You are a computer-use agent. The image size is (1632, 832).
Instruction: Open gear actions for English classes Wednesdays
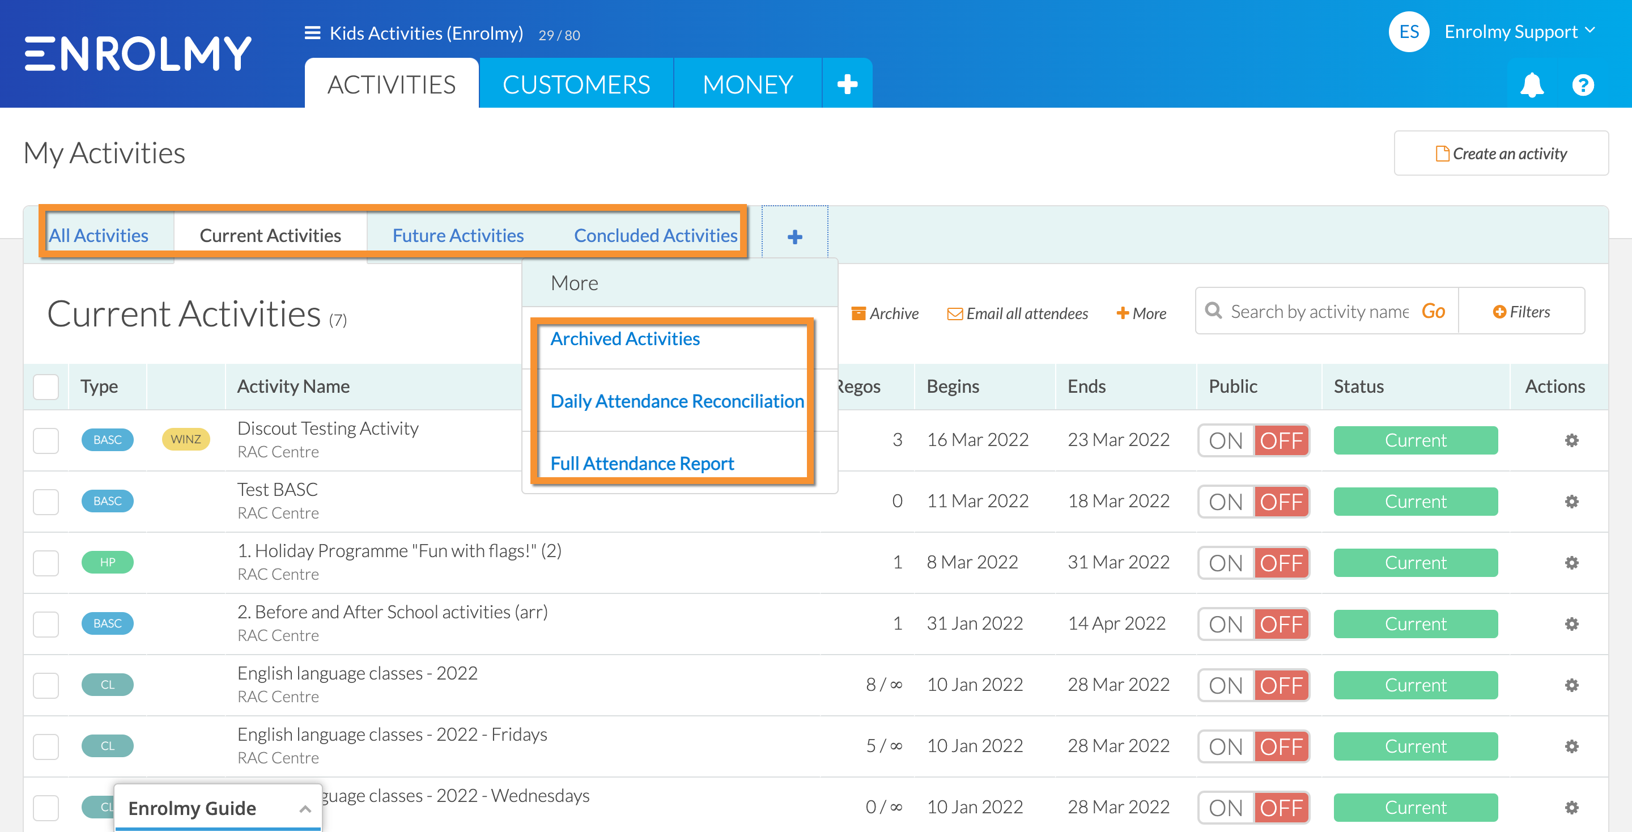click(x=1571, y=807)
